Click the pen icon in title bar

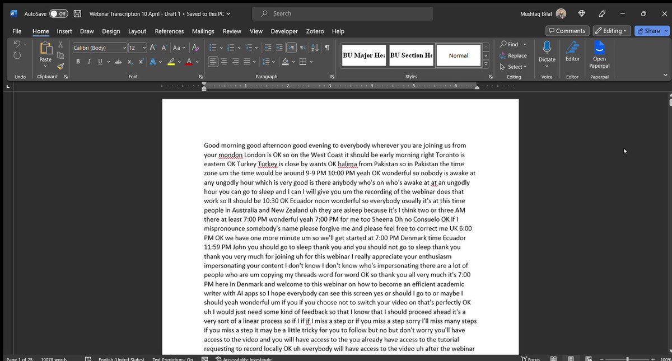click(x=603, y=13)
